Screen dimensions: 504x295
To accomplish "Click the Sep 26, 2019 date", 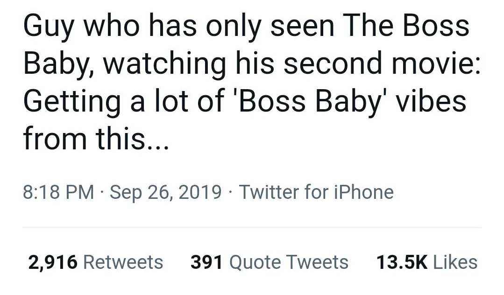I will [165, 192].
